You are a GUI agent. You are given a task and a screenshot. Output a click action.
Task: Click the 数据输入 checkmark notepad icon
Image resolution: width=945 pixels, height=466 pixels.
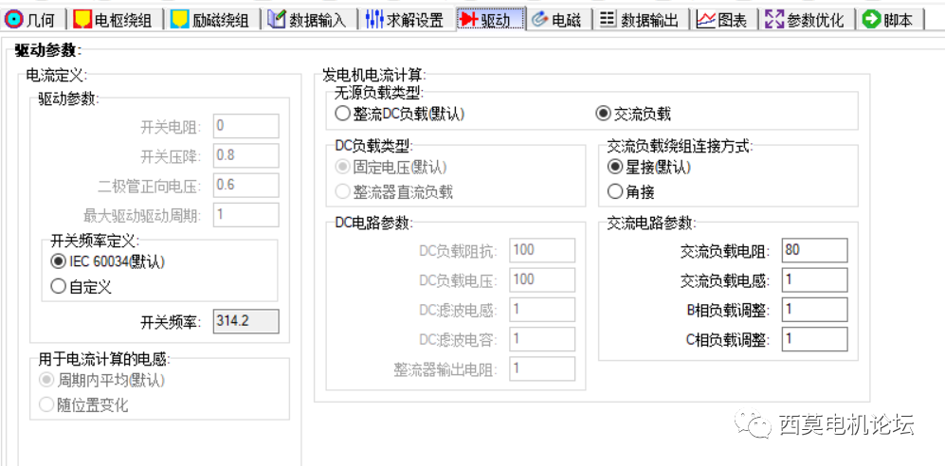pyautogui.click(x=276, y=19)
